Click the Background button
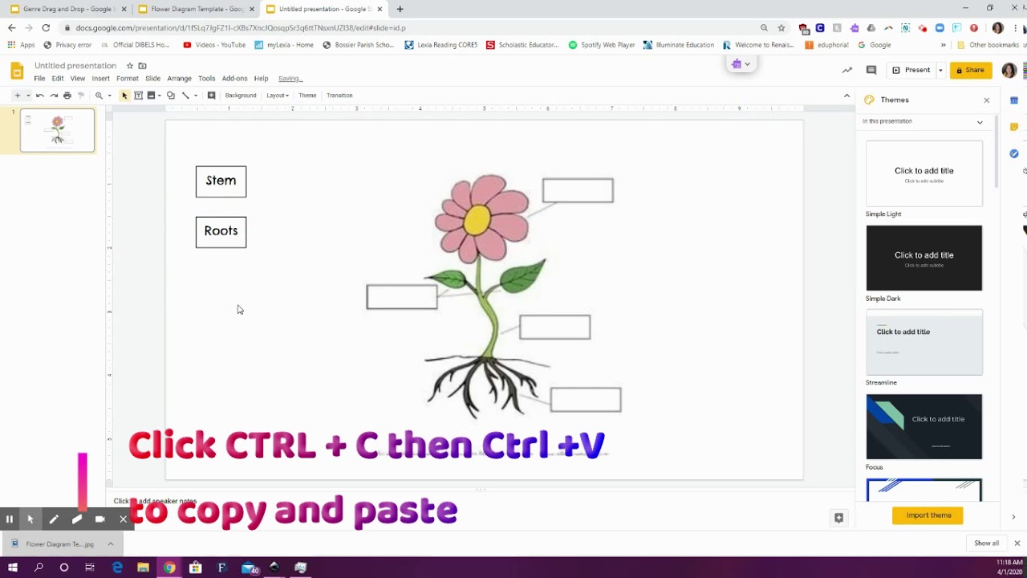This screenshot has width=1027, height=578. click(241, 96)
